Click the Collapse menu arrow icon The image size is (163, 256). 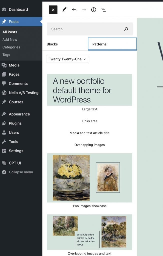4,172
